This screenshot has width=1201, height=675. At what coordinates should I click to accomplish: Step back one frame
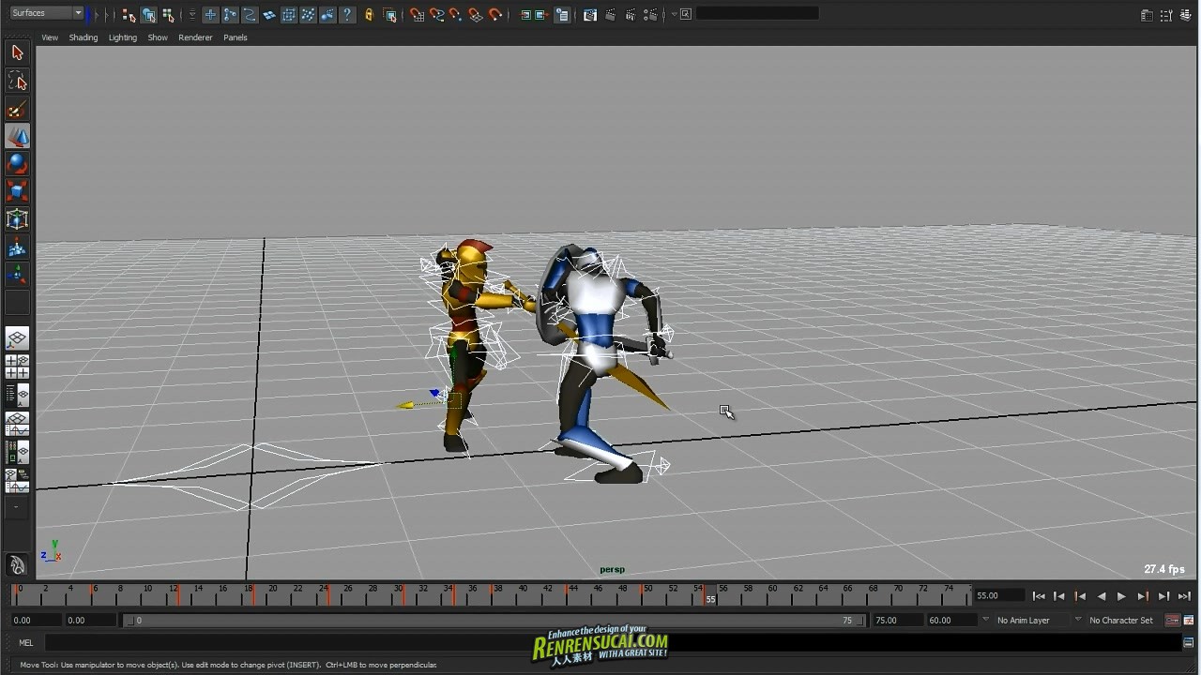pyautogui.click(x=1059, y=596)
